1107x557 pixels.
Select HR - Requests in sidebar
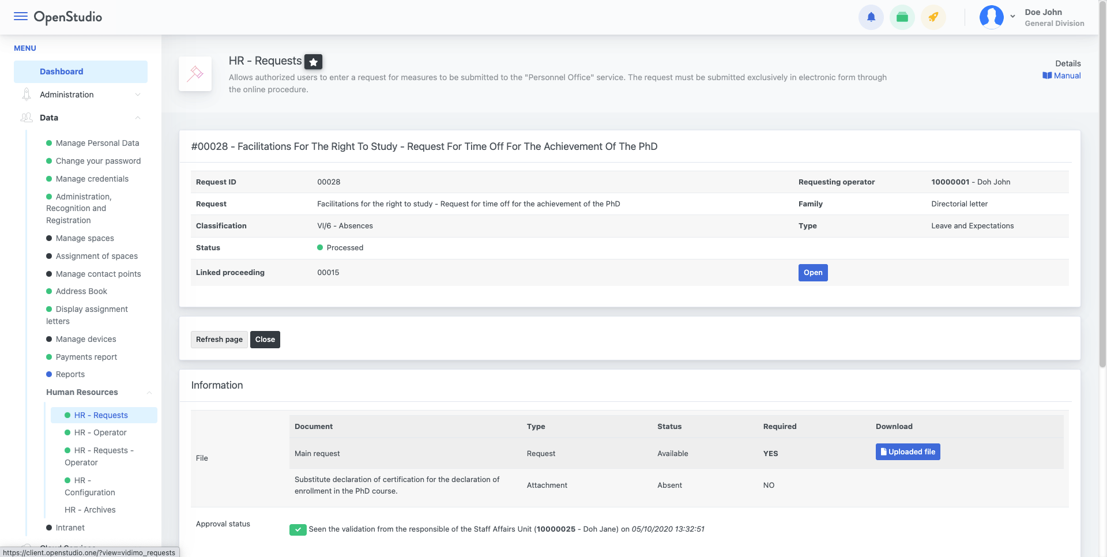point(104,415)
